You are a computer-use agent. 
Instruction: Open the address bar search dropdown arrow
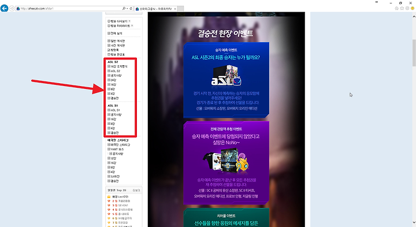tap(127, 9)
